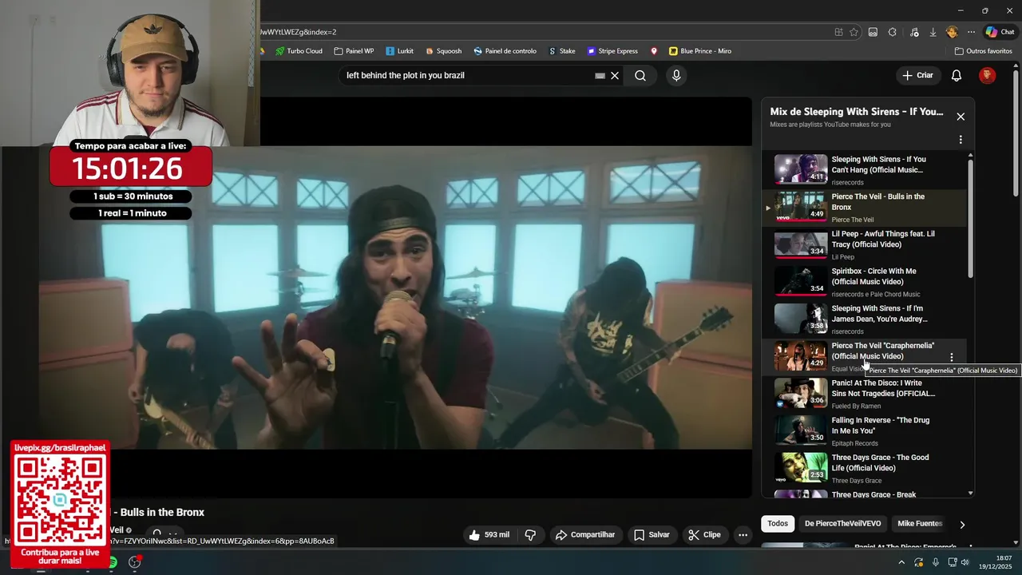Open volume speaker tray icon
Screen dimensions: 1022x575
click(x=965, y=562)
